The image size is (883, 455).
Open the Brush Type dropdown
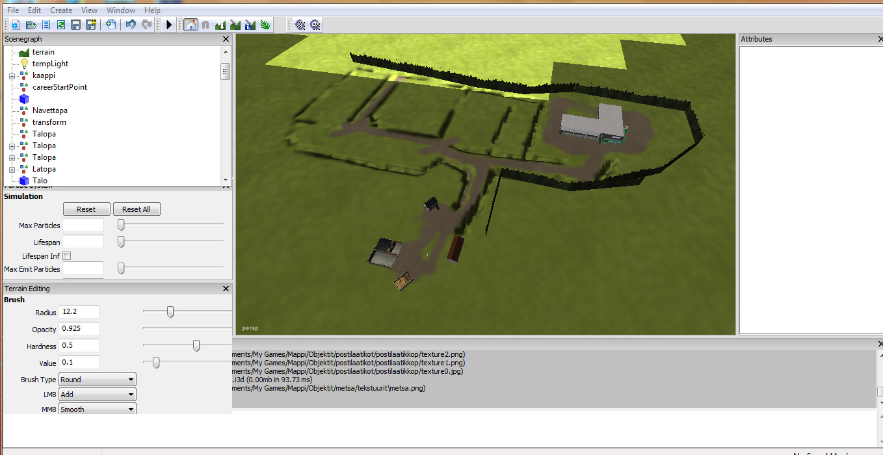[97, 380]
